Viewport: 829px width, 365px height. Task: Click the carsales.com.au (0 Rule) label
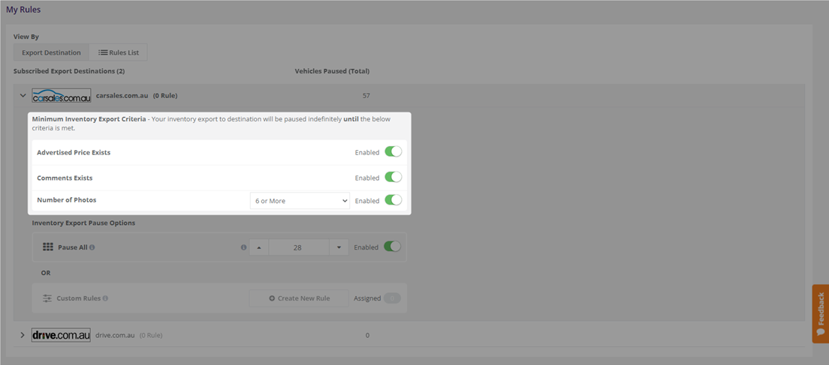click(x=137, y=95)
